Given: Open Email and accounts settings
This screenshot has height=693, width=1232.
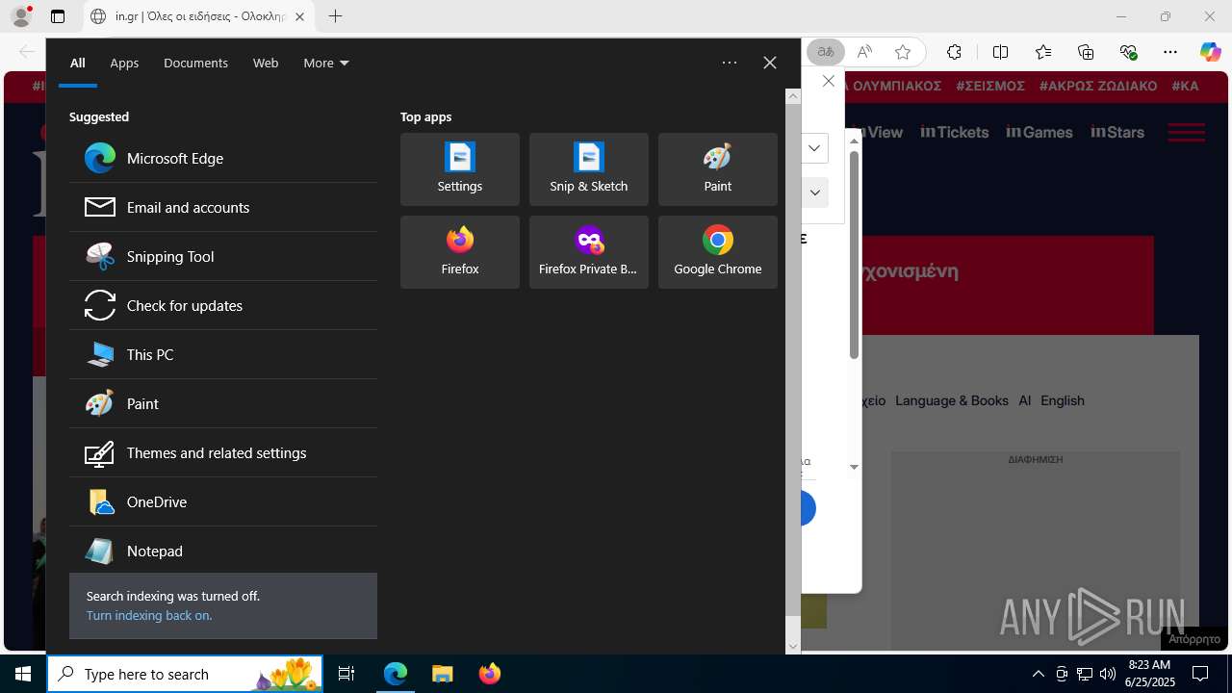Looking at the screenshot, I should coord(223,207).
